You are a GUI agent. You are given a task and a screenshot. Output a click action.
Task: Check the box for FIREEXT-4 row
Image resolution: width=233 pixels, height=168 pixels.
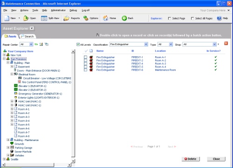pos(85,63)
